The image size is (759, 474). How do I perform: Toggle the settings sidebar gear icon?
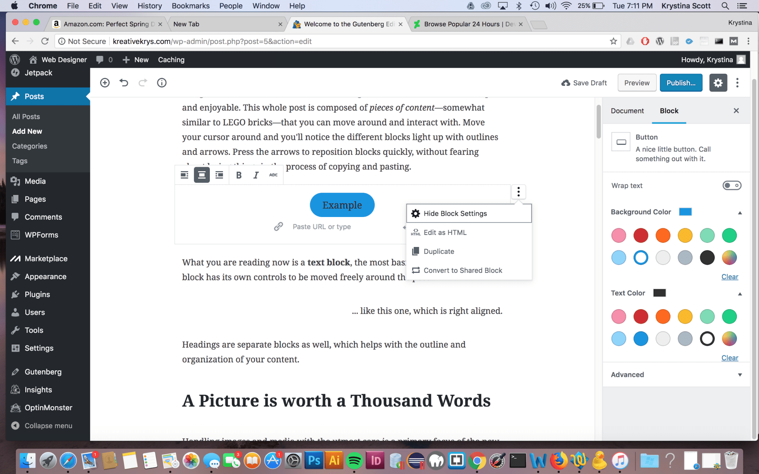coord(718,83)
